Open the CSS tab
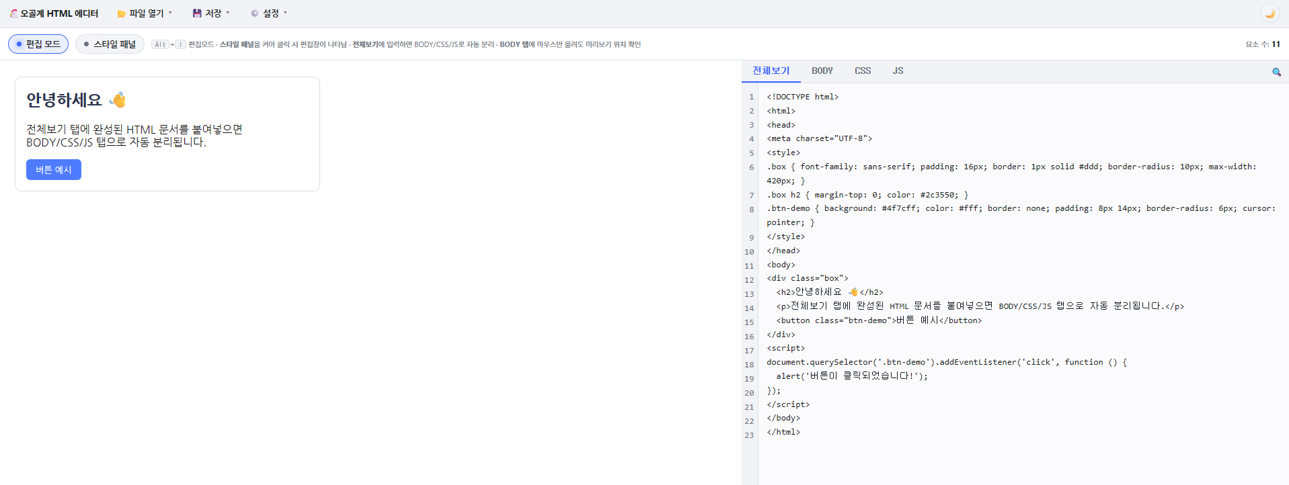Image resolution: width=1289 pixels, height=485 pixels. point(863,71)
